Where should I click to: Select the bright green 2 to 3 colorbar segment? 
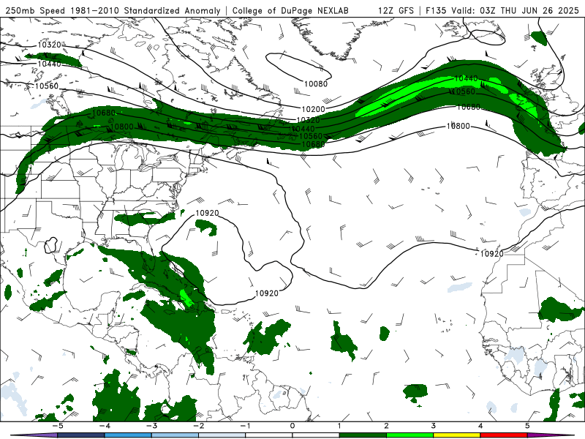(x=409, y=435)
